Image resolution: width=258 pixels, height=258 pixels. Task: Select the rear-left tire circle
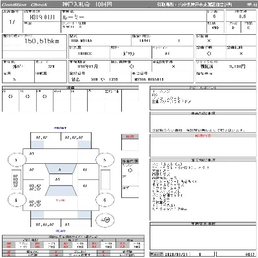[17, 200]
